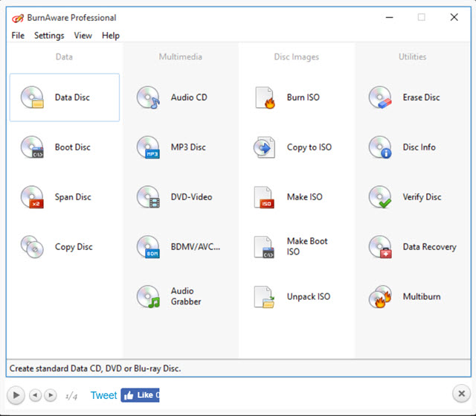Viewport: 476px width, 416px height.
Task: Open the Data Recovery icon
Action: [x=380, y=246]
